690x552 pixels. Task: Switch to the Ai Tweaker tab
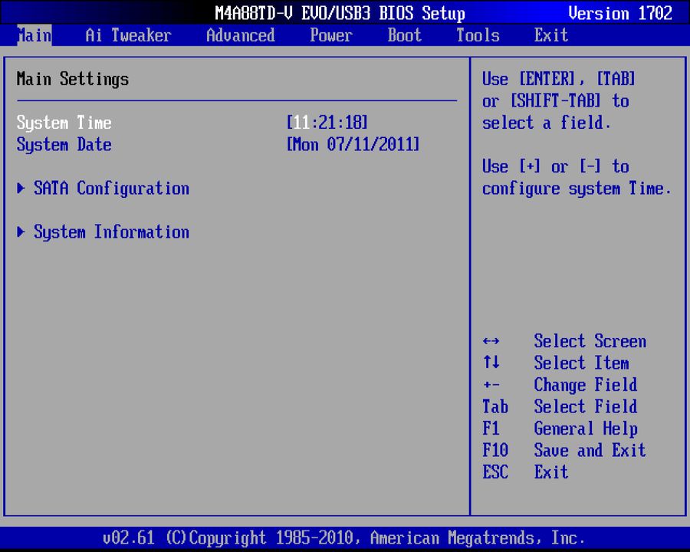pyautogui.click(x=127, y=35)
